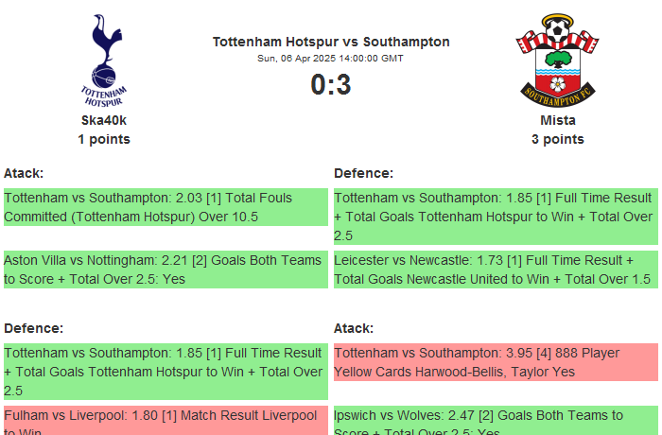Select the Total Fouls Committed Over 10.5 bet
This screenshot has width=662, height=435.
click(165, 207)
